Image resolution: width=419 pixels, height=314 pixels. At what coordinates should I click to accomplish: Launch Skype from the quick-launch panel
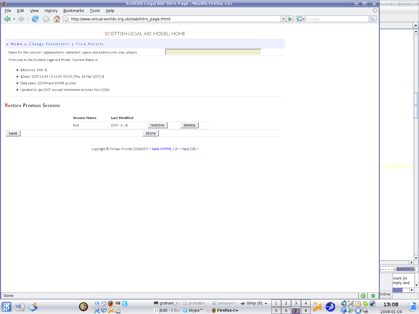pyautogui.click(x=125, y=304)
